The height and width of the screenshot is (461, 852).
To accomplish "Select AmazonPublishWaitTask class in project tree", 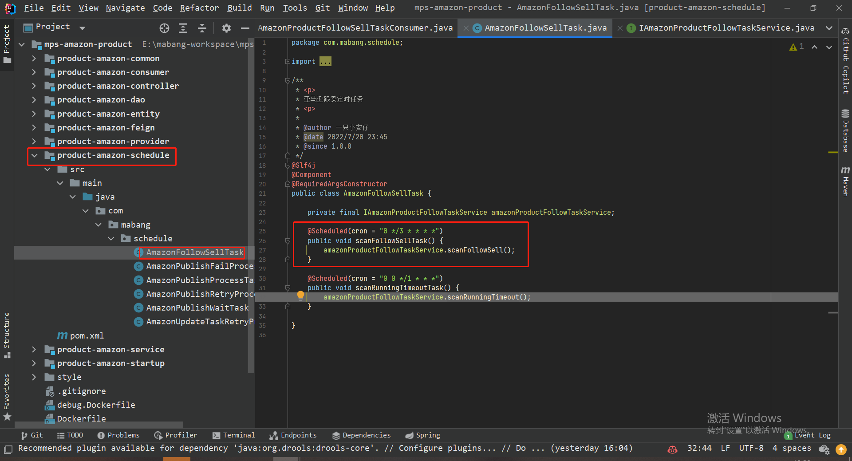I will click(197, 308).
